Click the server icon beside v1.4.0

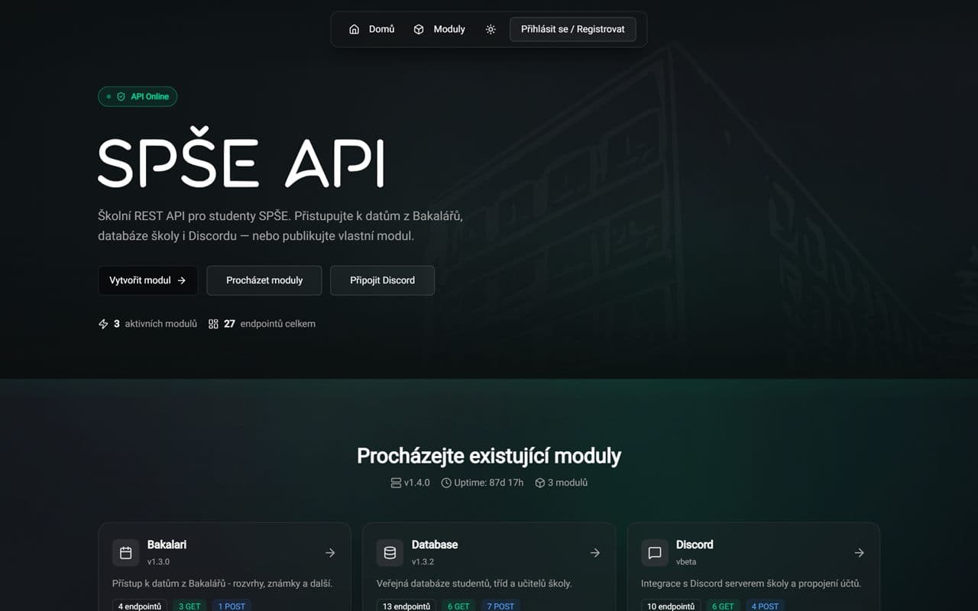coord(396,483)
